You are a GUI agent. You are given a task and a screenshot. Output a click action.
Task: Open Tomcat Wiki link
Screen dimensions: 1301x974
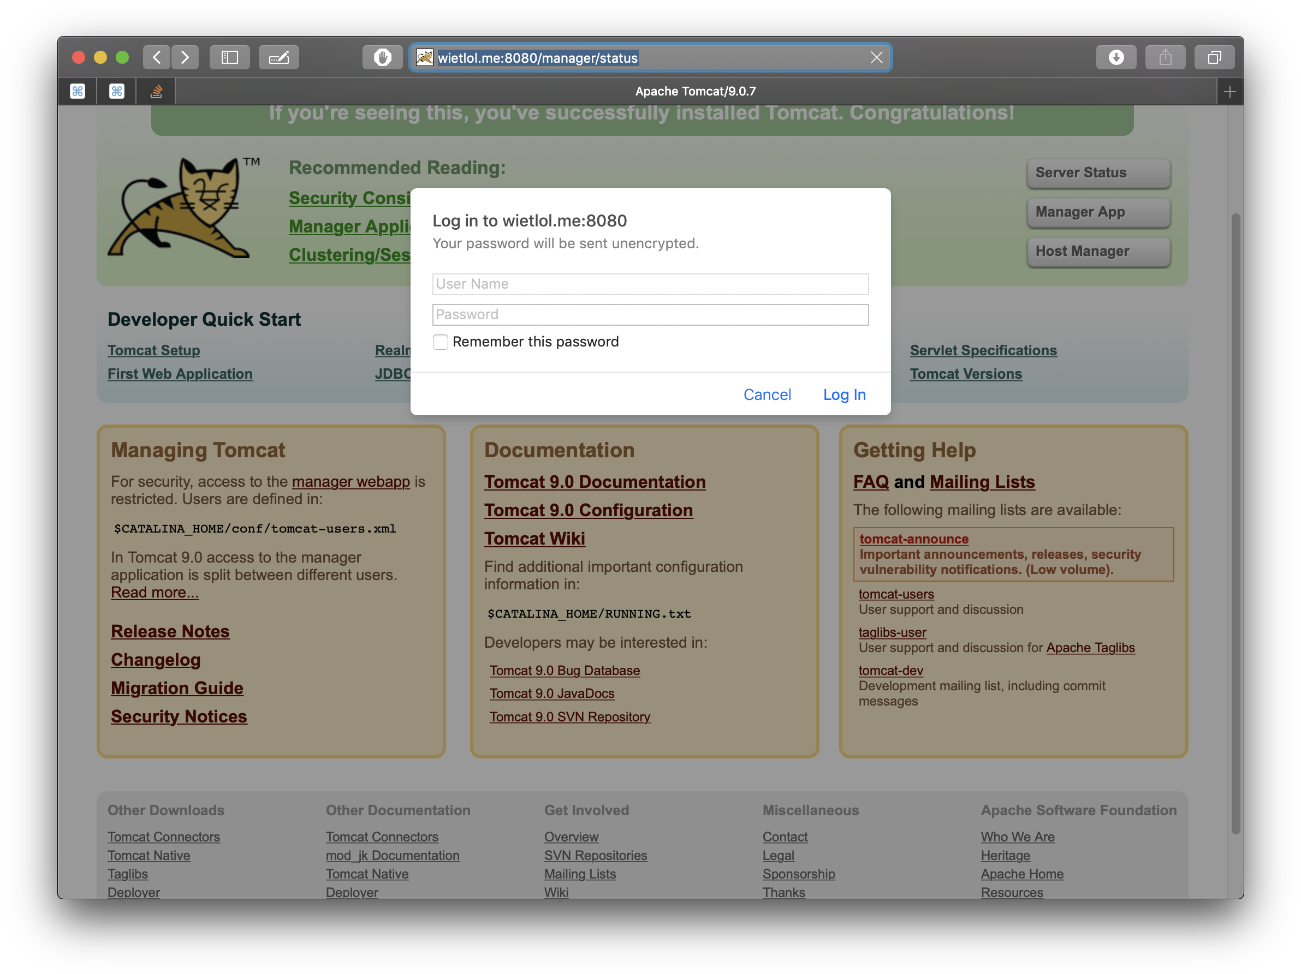coord(534,538)
